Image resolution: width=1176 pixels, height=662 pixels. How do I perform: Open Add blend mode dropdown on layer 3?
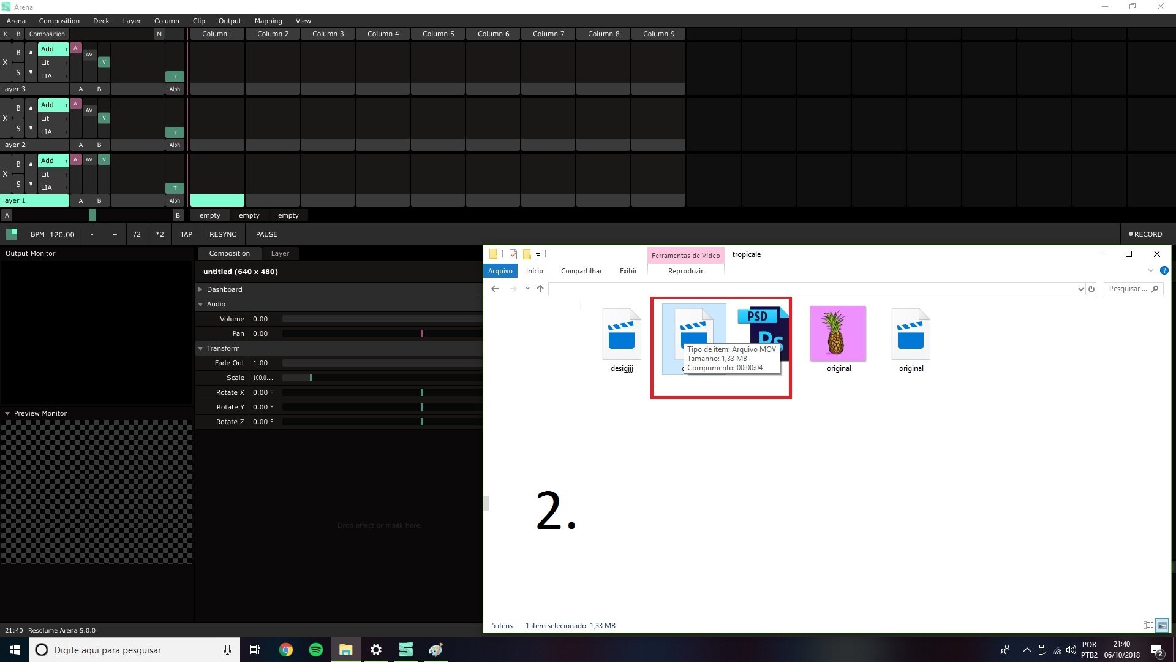pyautogui.click(x=53, y=49)
